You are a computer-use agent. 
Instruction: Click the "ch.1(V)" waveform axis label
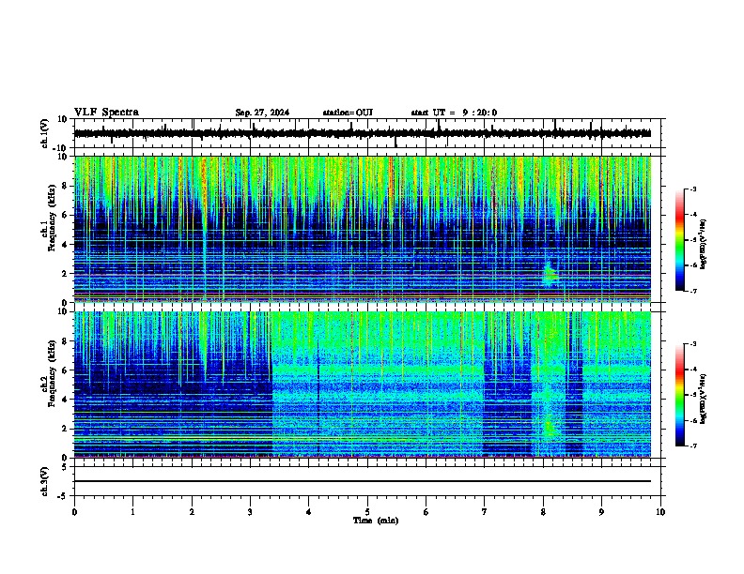[x=45, y=133]
